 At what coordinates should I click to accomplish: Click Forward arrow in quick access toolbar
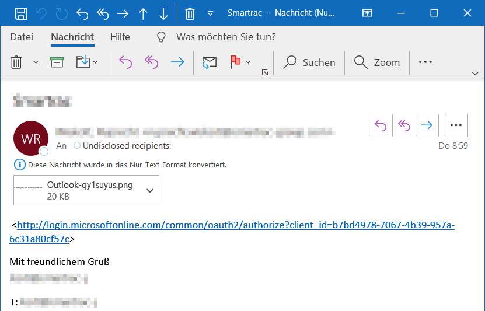tap(123, 13)
